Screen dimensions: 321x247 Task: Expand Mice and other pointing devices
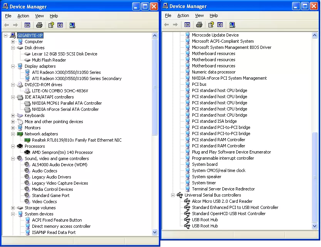click(13, 122)
